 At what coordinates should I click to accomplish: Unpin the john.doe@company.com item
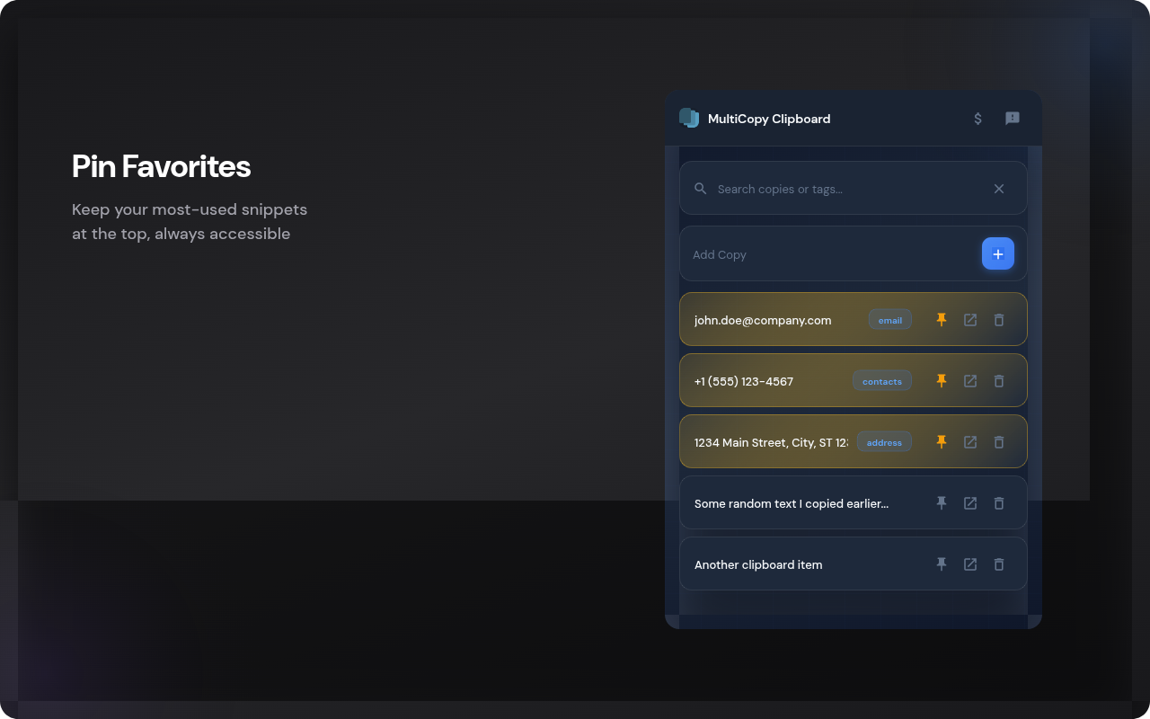coord(942,320)
